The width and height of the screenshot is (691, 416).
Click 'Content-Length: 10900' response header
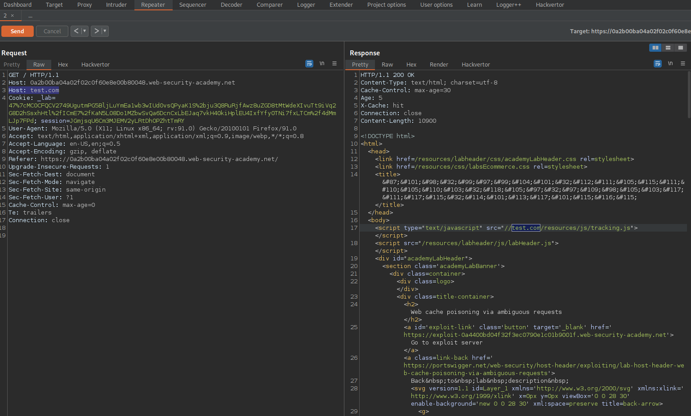(x=398, y=121)
